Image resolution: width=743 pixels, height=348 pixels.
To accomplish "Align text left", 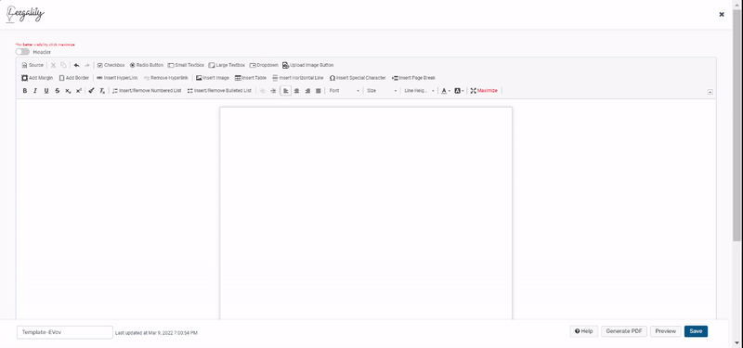I will [x=285, y=90].
